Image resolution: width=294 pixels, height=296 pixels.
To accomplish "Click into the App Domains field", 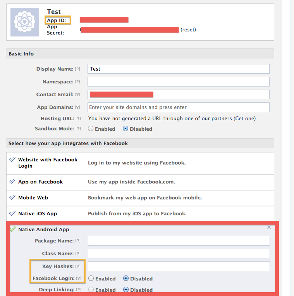I will (x=179, y=107).
